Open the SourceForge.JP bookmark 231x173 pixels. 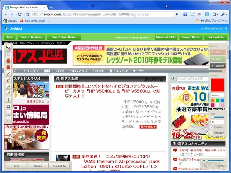35,21
